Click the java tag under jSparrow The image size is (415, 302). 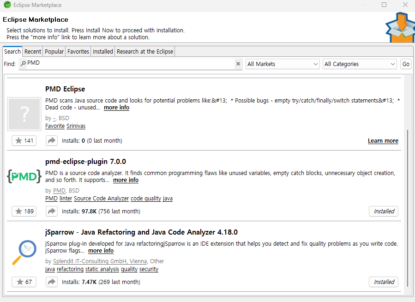click(x=50, y=269)
